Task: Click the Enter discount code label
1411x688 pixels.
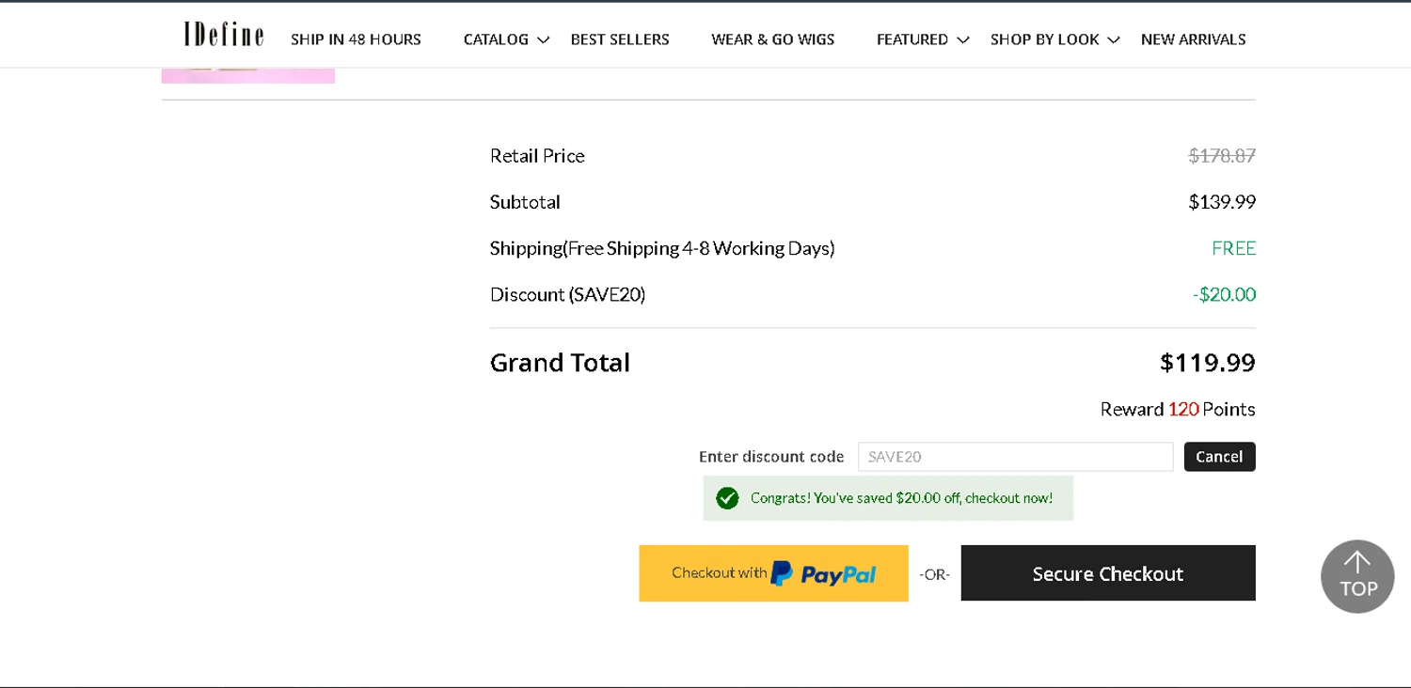Action: click(771, 457)
